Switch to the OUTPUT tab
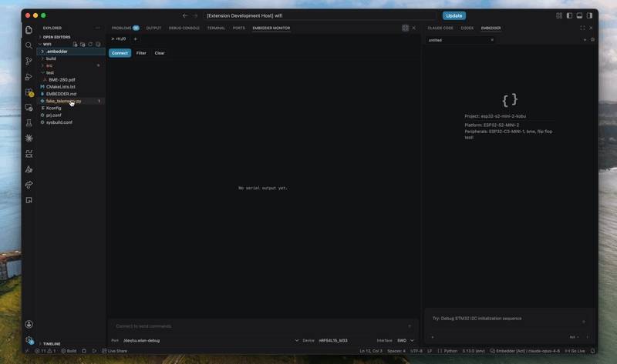 click(153, 28)
